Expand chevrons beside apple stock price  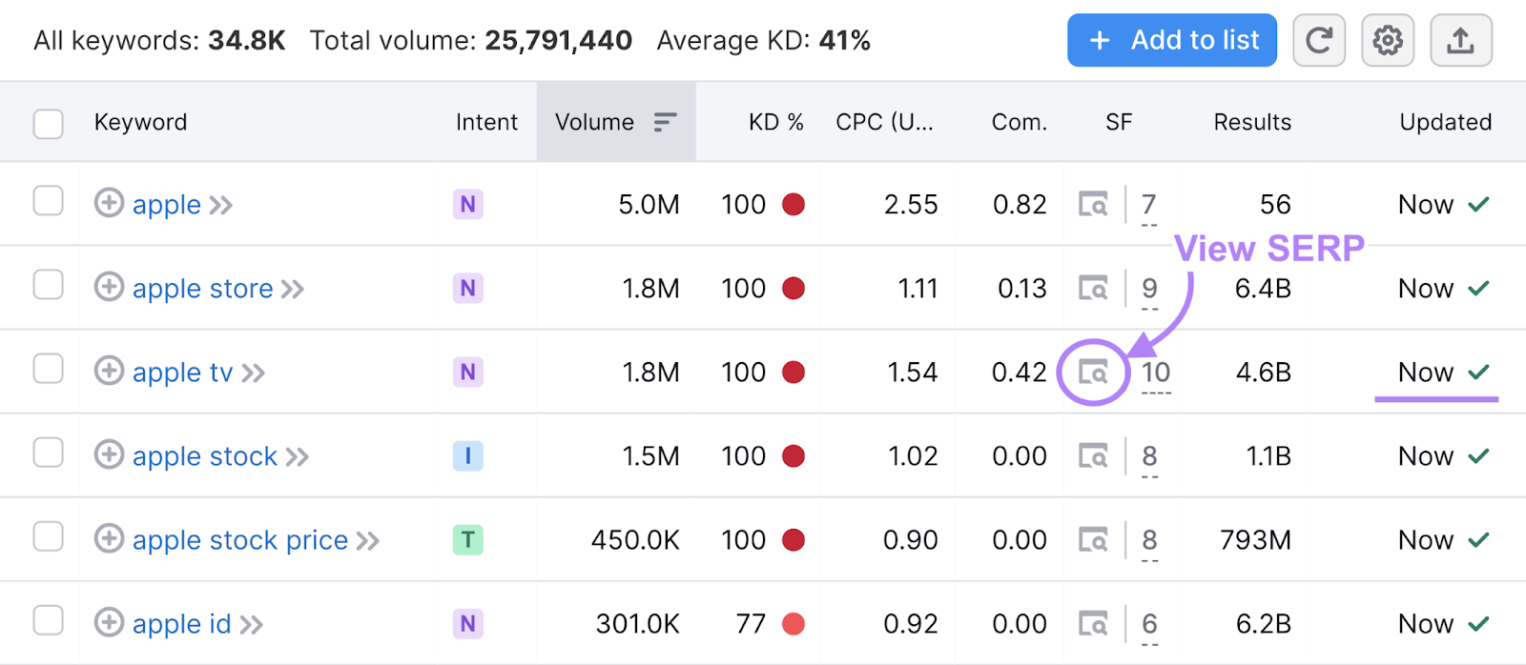[x=368, y=541]
